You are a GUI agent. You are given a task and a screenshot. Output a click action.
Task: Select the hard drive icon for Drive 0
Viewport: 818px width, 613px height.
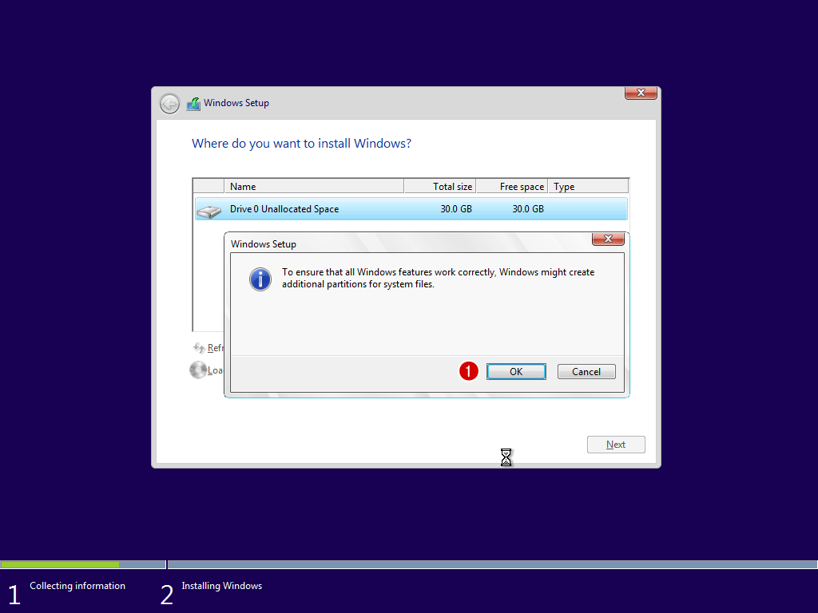click(x=208, y=211)
